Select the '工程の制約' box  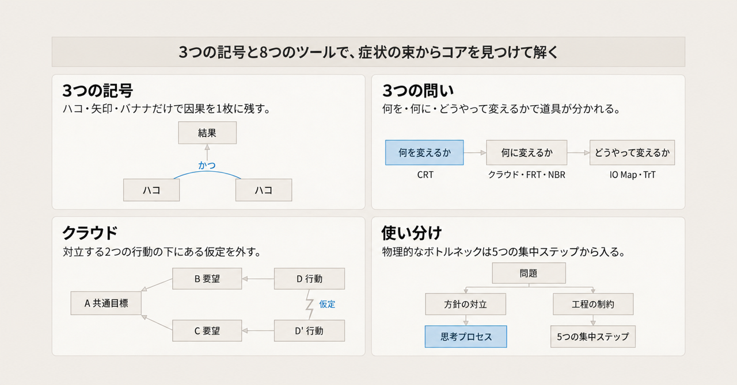tap(592, 304)
